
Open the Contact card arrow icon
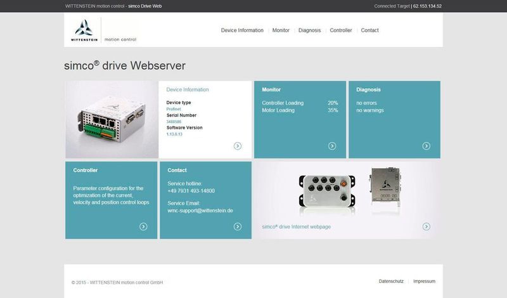coord(237,226)
